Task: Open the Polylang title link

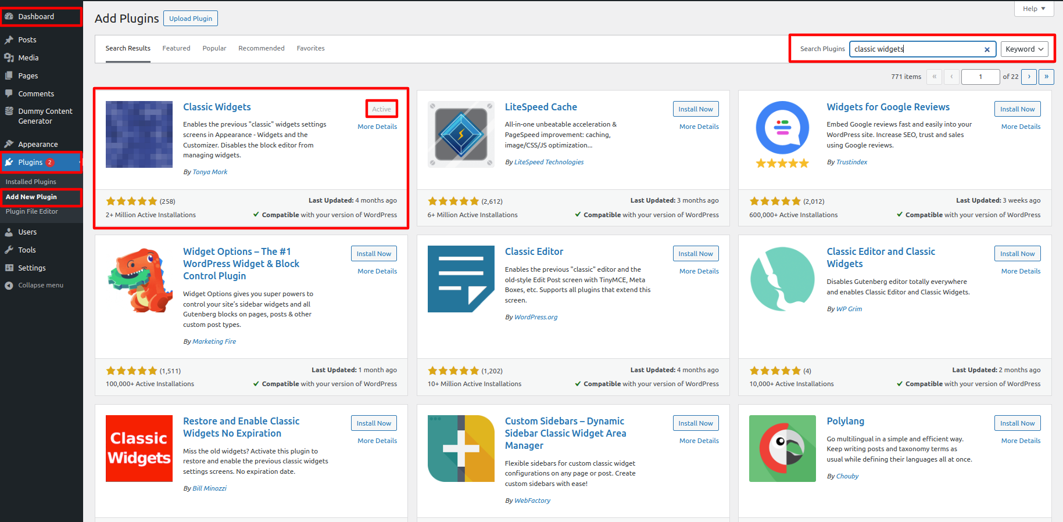Action: click(x=846, y=421)
